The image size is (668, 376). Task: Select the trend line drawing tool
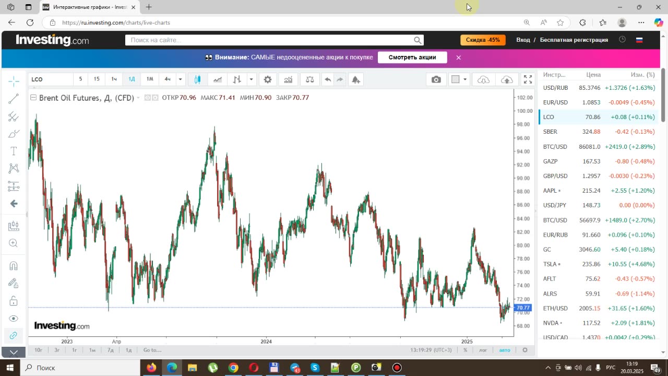coord(14,99)
